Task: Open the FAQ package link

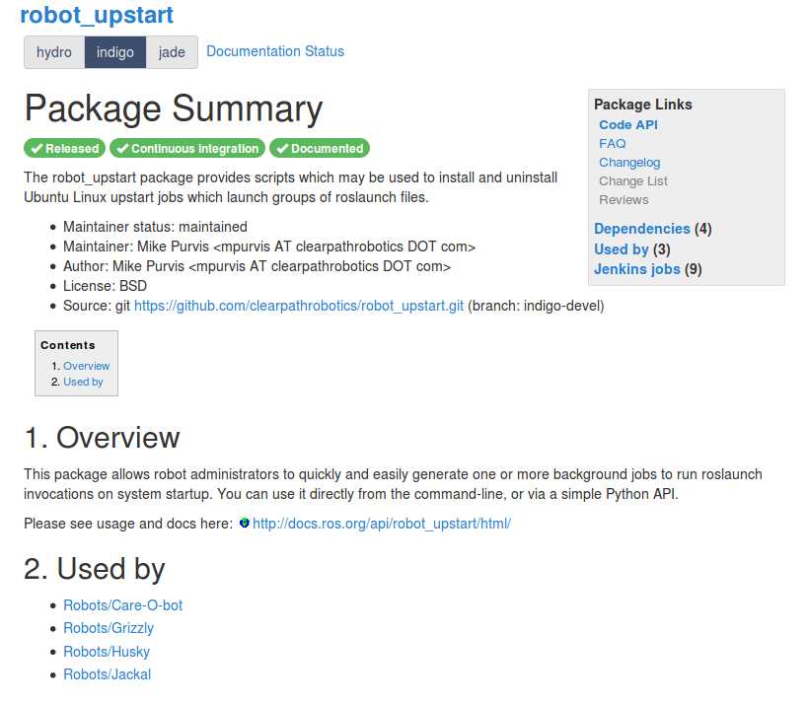Action: coord(613,144)
